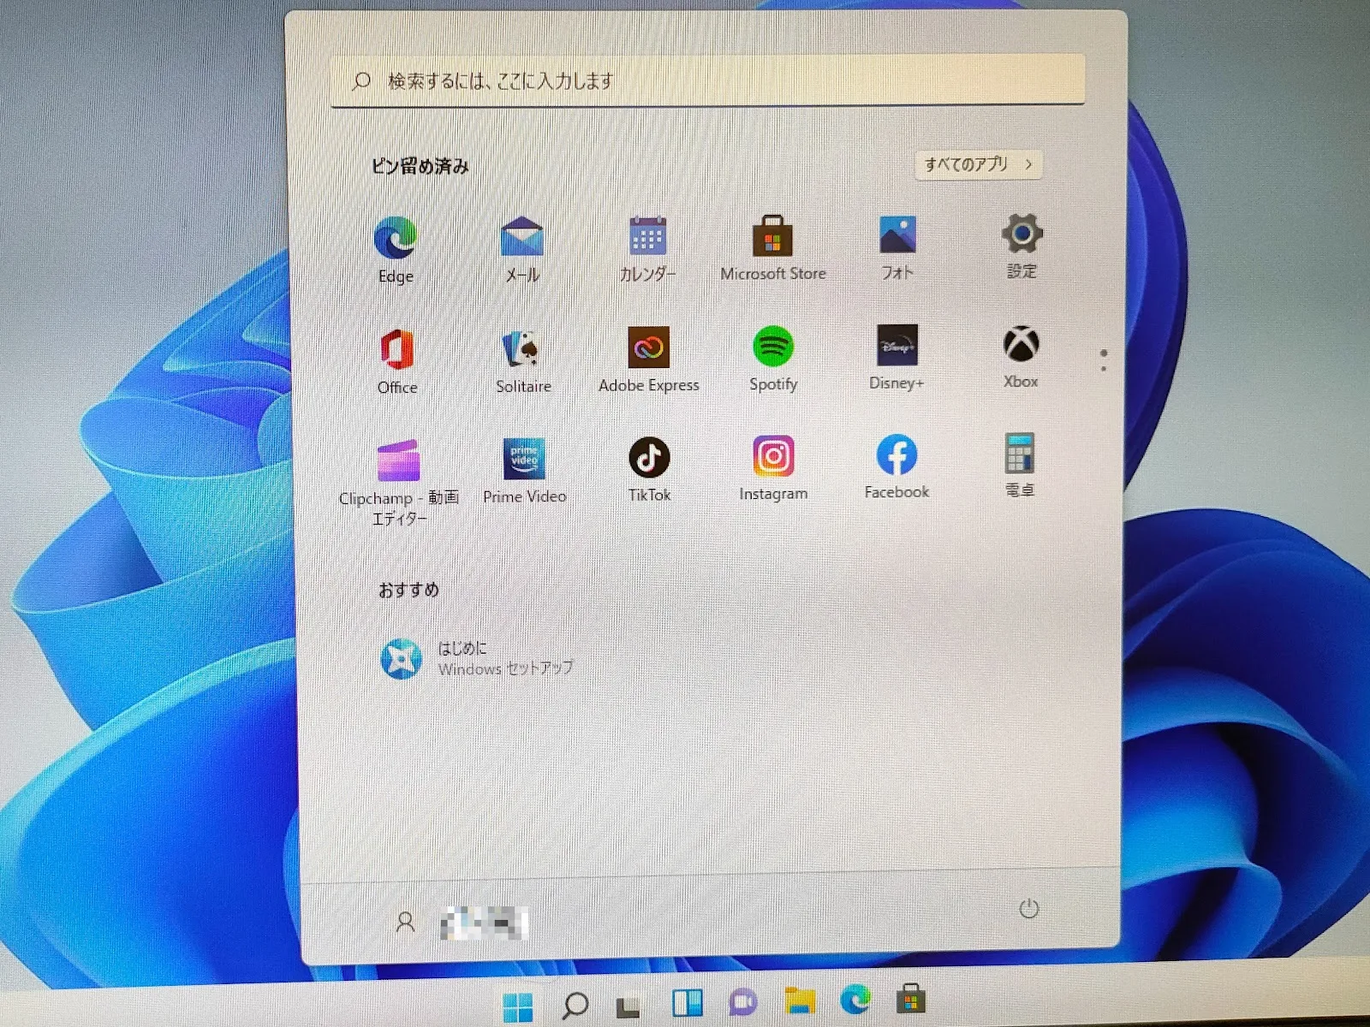Image resolution: width=1370 pixels, height=1027 pixels.
Task: Launch Edge from the taskbar
Action: tap(855, 999)
